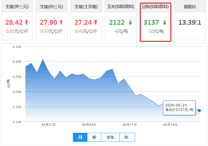Switch to the 季 time range tab
Image resolution: width=208 pixels, height=146 pixels.
(x=94, y=137)
